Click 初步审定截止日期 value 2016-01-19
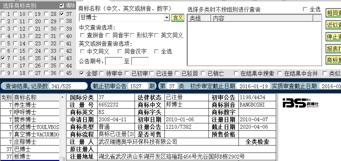This screenshot has height=161, width=341. click(x=253, y=86)
